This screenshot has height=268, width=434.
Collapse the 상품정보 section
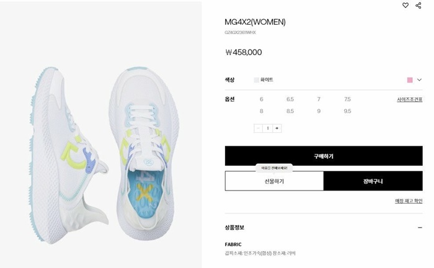(420, 228)
